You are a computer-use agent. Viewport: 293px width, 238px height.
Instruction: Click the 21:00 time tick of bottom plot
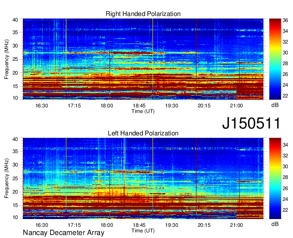point(237,225)
